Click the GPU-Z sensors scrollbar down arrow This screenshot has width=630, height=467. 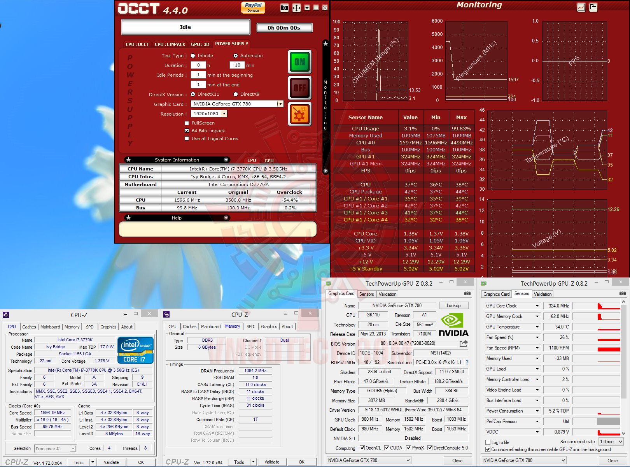coord(623,433)
